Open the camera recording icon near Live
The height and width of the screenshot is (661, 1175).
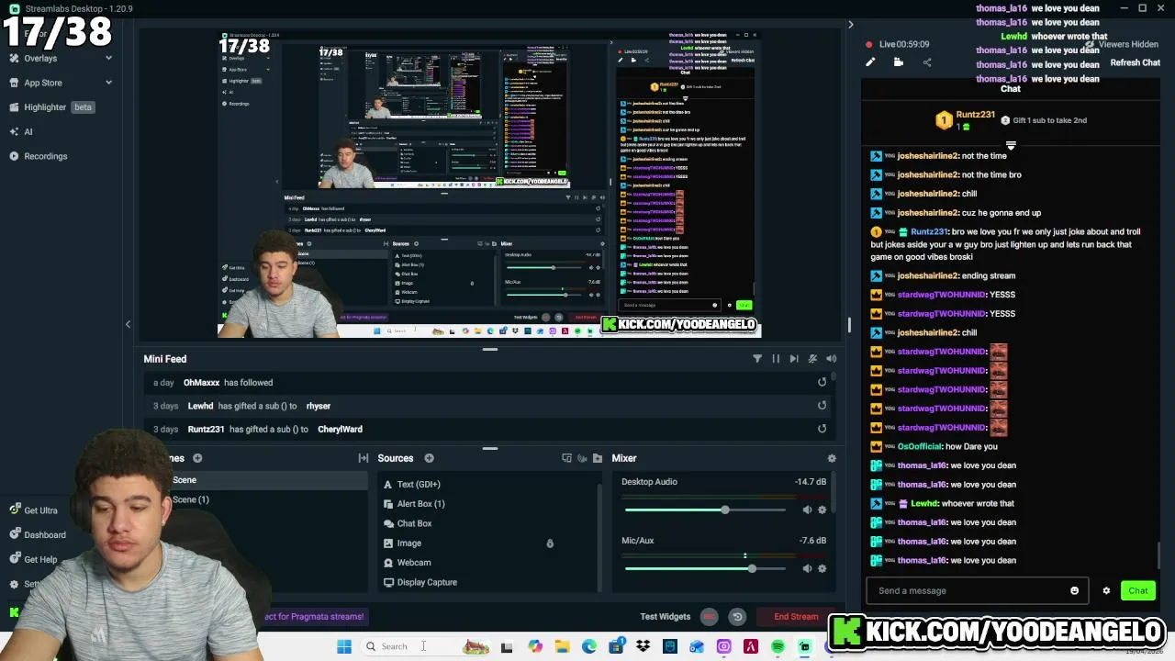click(x=899, y=62)
